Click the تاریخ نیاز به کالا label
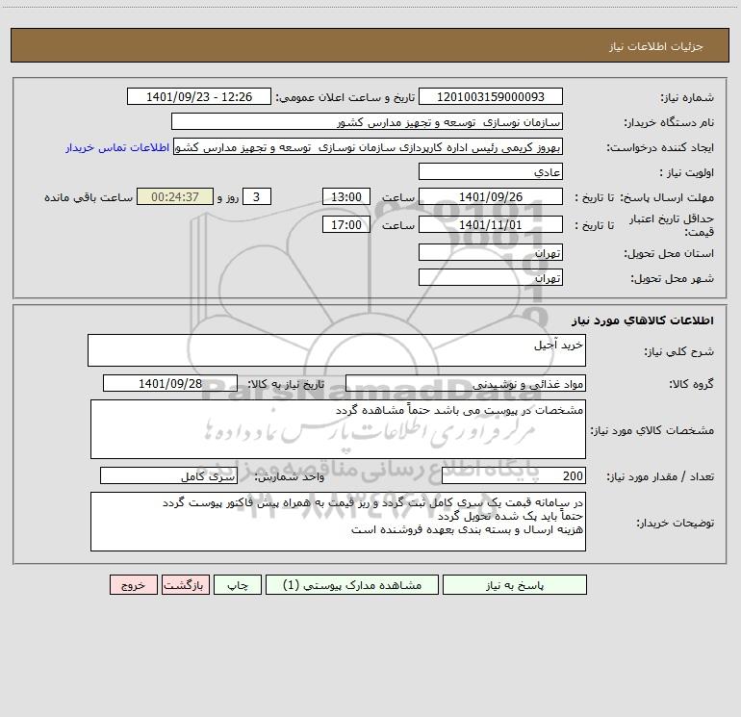 (x=286, y=384)
